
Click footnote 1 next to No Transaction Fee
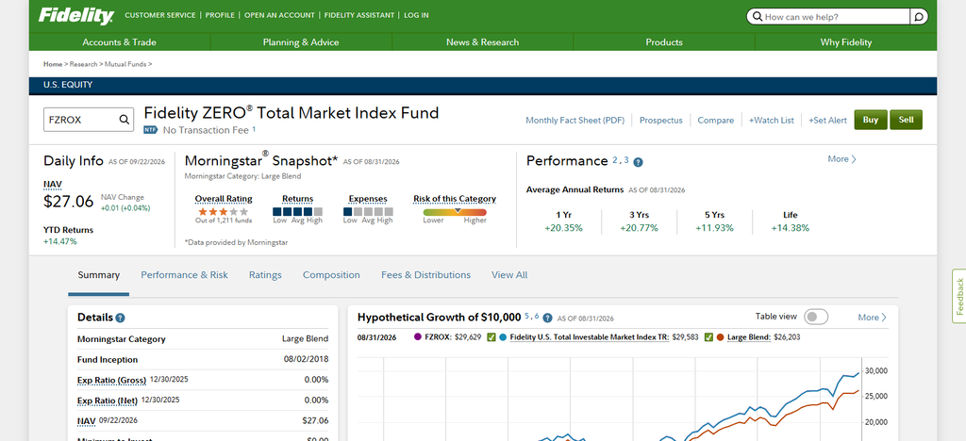click(254, 129)
